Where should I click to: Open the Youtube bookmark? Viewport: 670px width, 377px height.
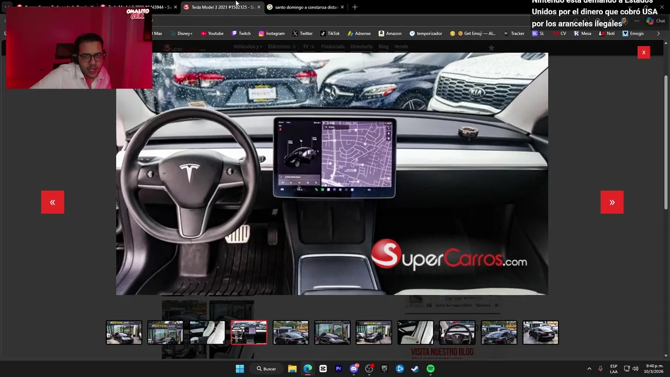pyautogui.click(x=212, y=34)
